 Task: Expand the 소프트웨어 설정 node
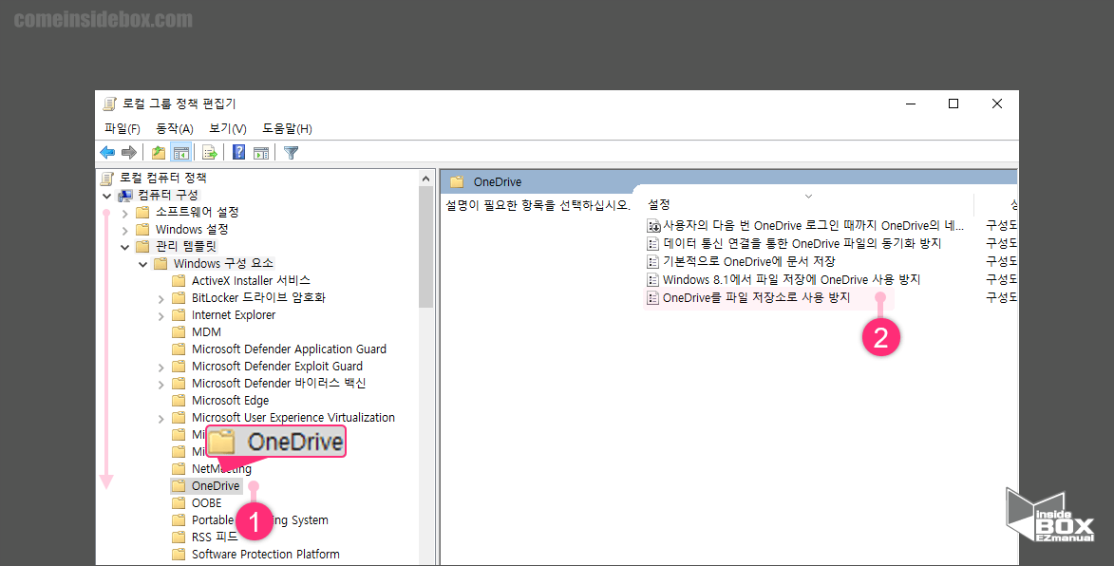click(x=125, y=213)
